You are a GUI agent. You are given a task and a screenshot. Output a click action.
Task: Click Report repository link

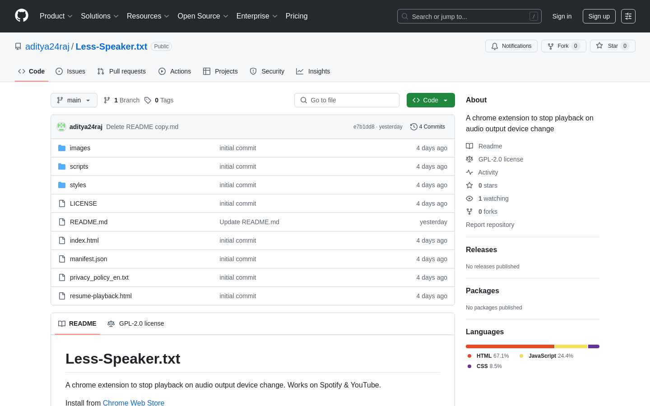(x=490, y=225)
